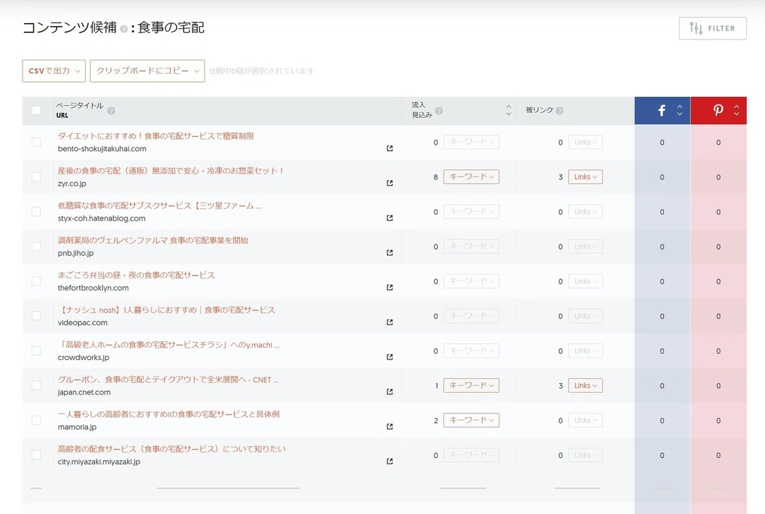Open グルーポン、食事の宅配とテイクアウト CNET link
The height and width of the screenshot is (514, 765).
(168, 379)
